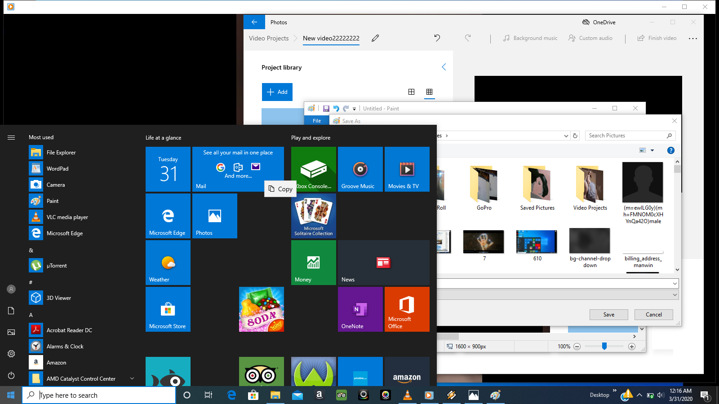Open the File tab in Paint
This screenshot has width=719, height=404.
click(317, 121)
